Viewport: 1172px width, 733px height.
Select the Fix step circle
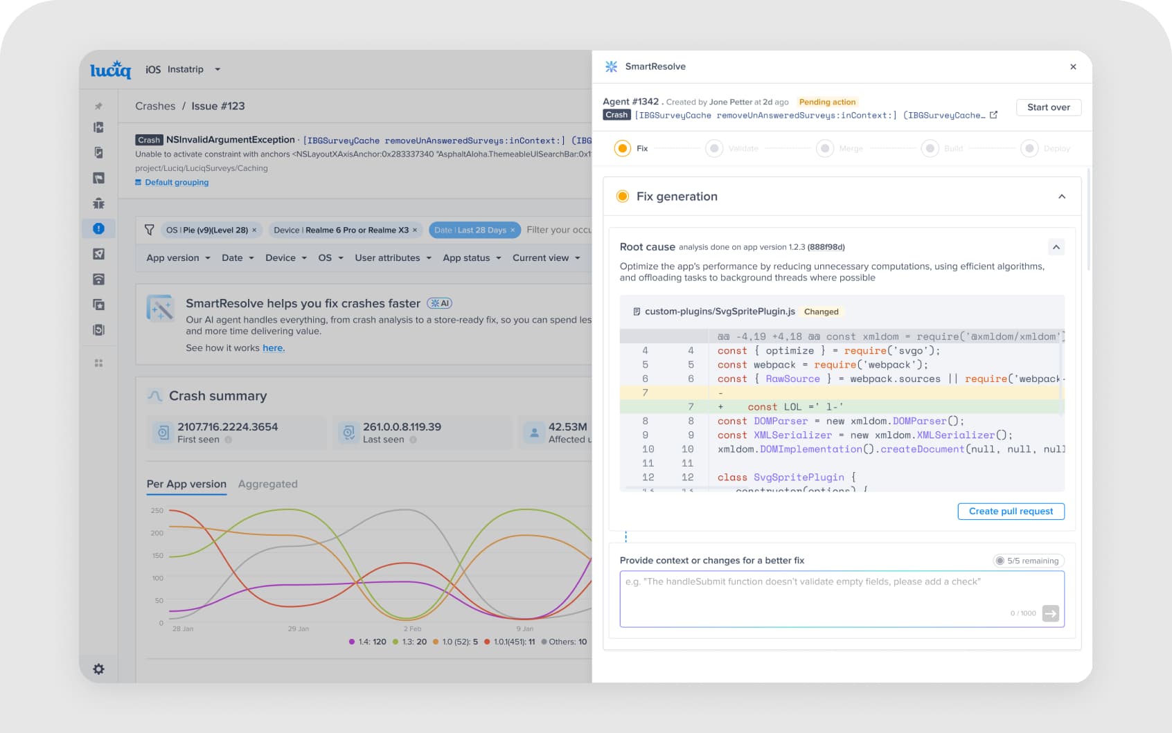(x=623, y=148)
